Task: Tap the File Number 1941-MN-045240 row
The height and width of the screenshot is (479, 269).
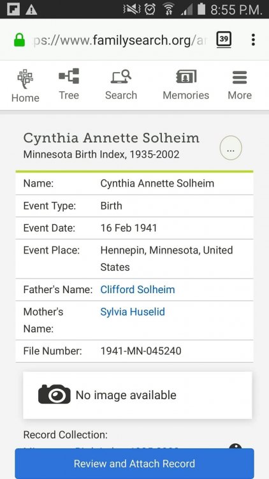Action: tap(134, 351)
